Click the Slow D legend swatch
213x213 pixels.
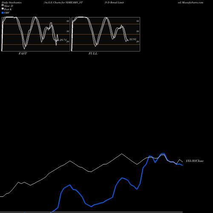tap(3, 6)
